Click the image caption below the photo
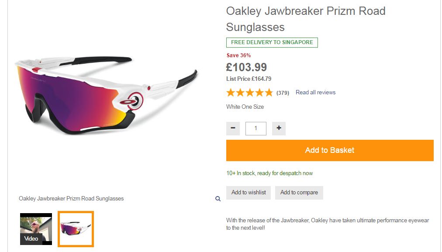The image size is (442, 252). click(71, 199)
